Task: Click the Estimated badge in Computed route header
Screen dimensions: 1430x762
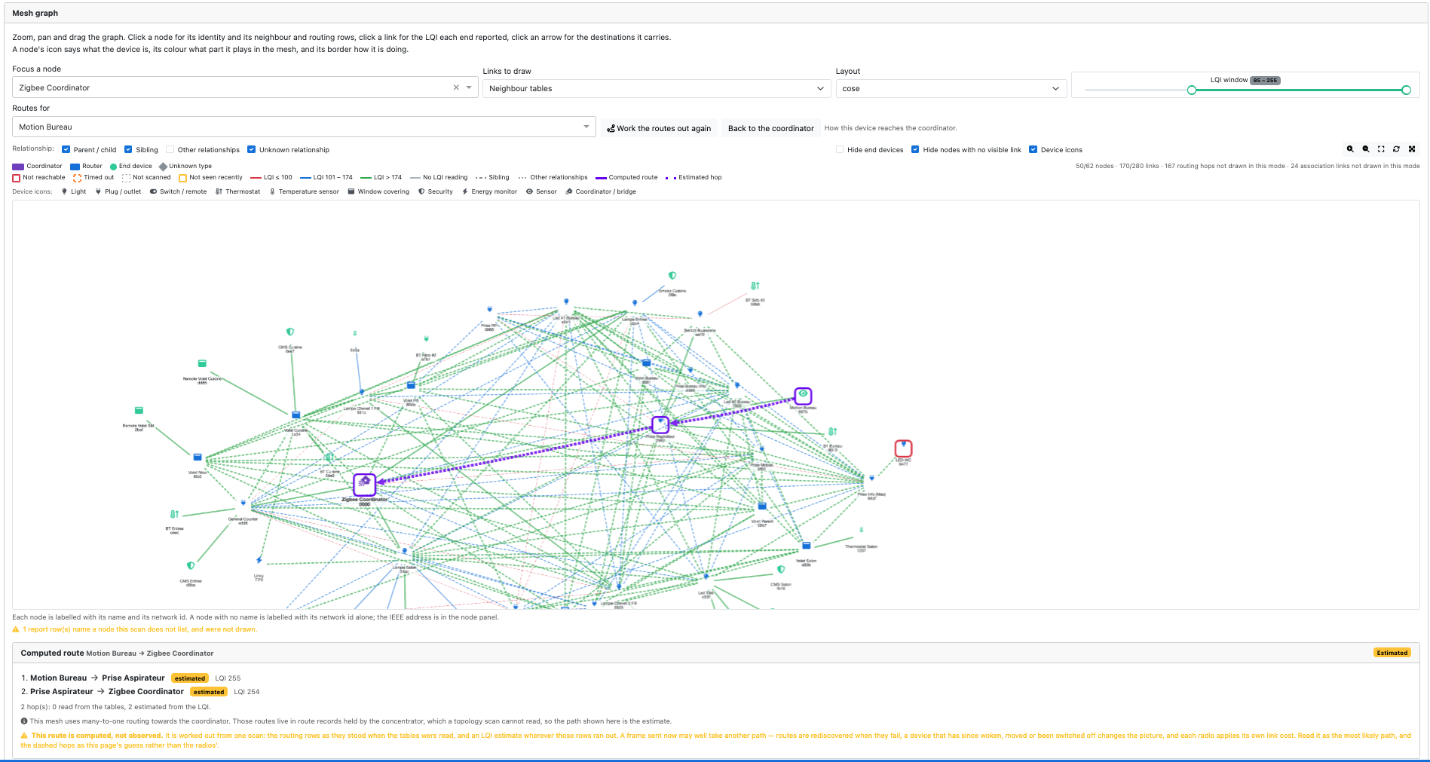Action: (x=1392, y=653)
